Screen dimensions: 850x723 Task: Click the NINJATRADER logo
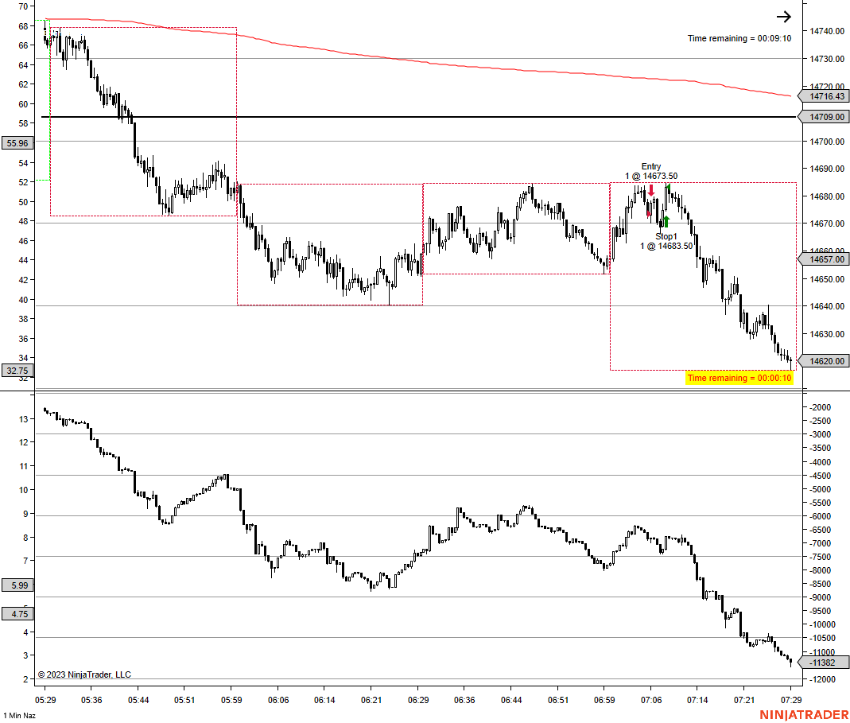(x=804, y=715)
